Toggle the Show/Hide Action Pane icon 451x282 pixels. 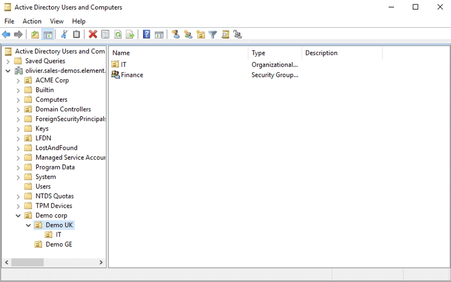(159, 34)
